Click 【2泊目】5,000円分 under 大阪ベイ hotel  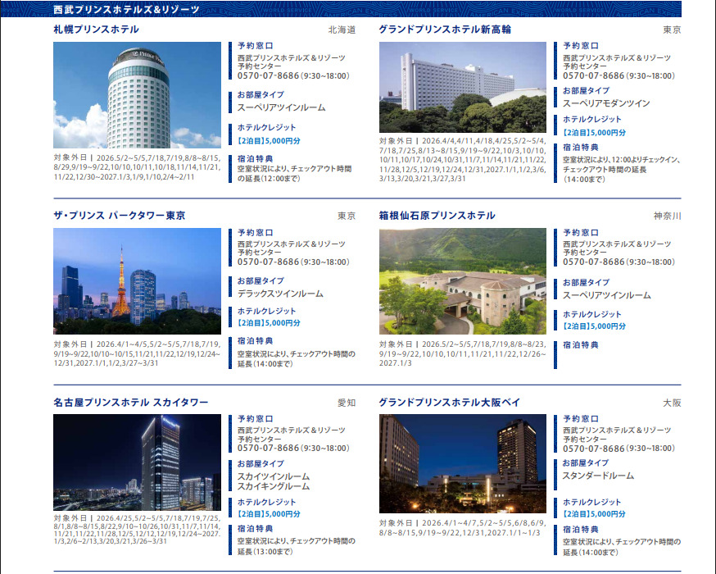click(594, 514)
